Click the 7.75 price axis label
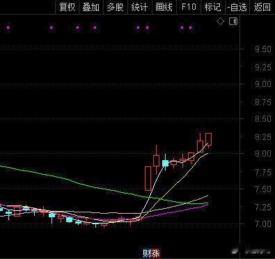The height and width of the screenshot is (259, 275). click(263, 172)
